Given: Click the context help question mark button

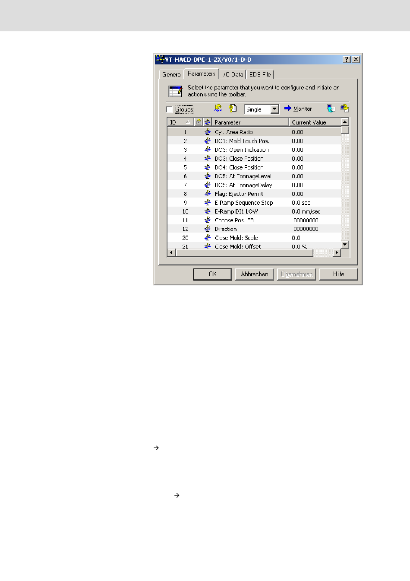Looking at the screenshot, I should (347, 60).
